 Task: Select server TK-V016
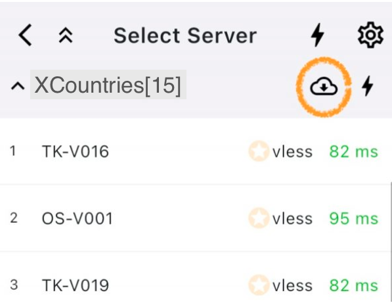196,151
